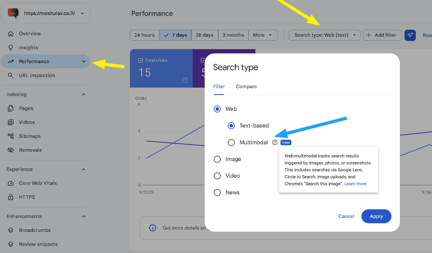Image resolution: width=432 pixels, height=253 pixels.
Task: Open the More date range dropdown
Action: point(263,35)
